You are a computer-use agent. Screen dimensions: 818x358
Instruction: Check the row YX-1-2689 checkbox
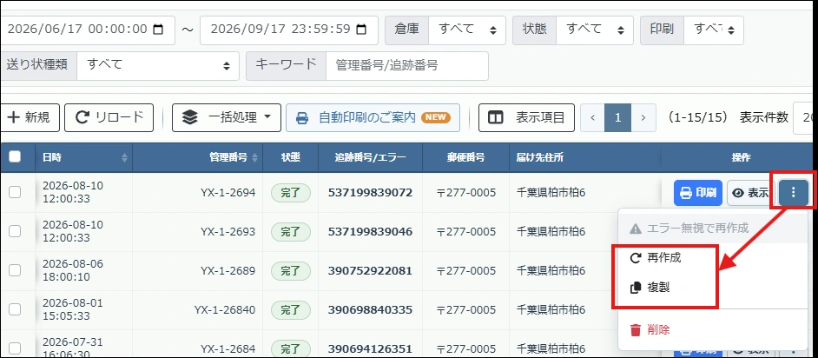click(15, 270)
